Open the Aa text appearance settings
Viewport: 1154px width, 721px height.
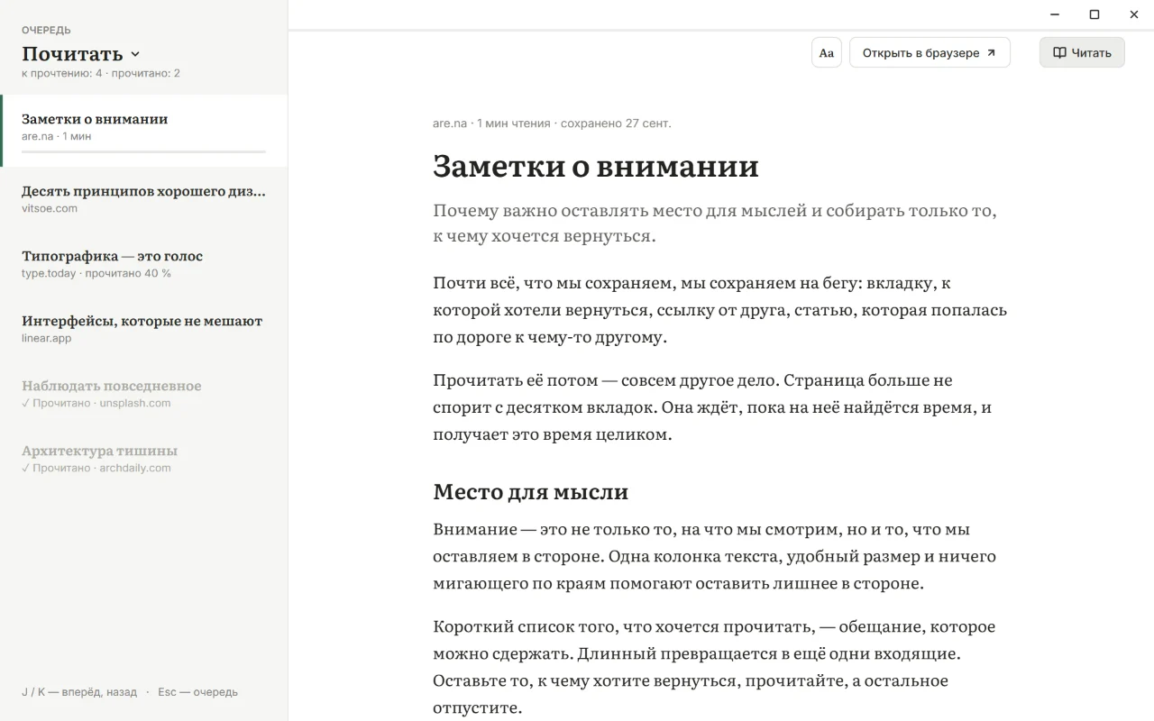pyautogui.click(x=826, y=52)
